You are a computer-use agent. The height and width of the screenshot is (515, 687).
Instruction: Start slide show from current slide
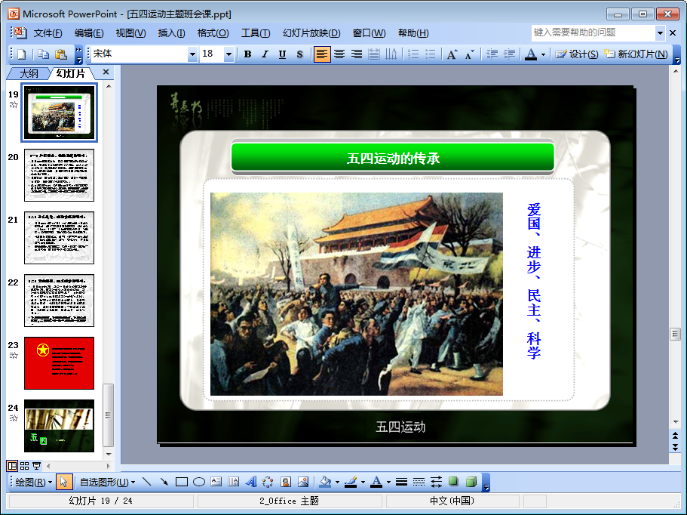(37, 465)
